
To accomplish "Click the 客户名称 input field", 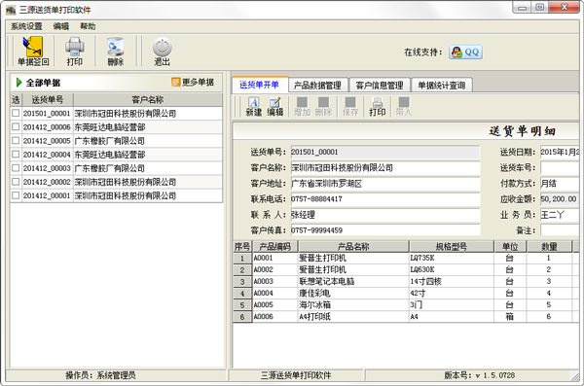I will (x=385, y=168).
